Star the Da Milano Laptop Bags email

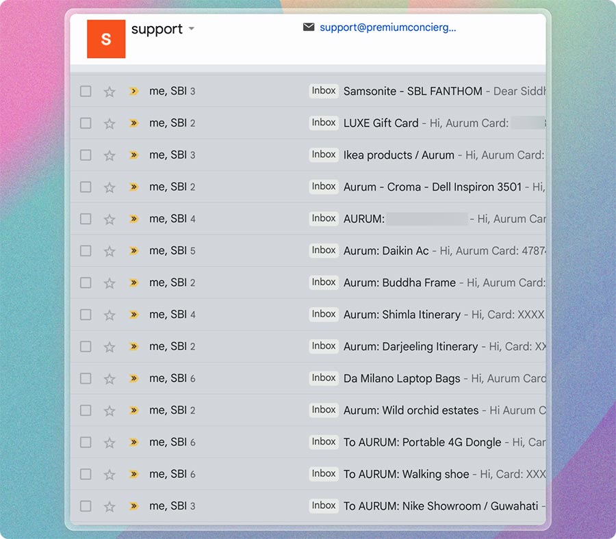click(x=110, y=378)
